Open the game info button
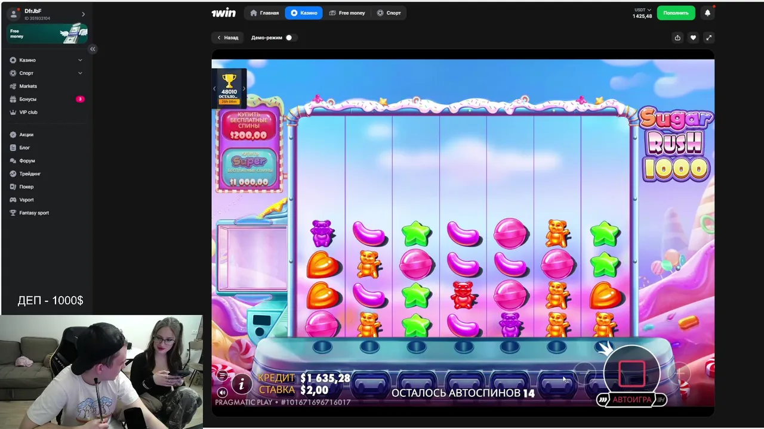The image size is (764, 429). coord(242,384)
